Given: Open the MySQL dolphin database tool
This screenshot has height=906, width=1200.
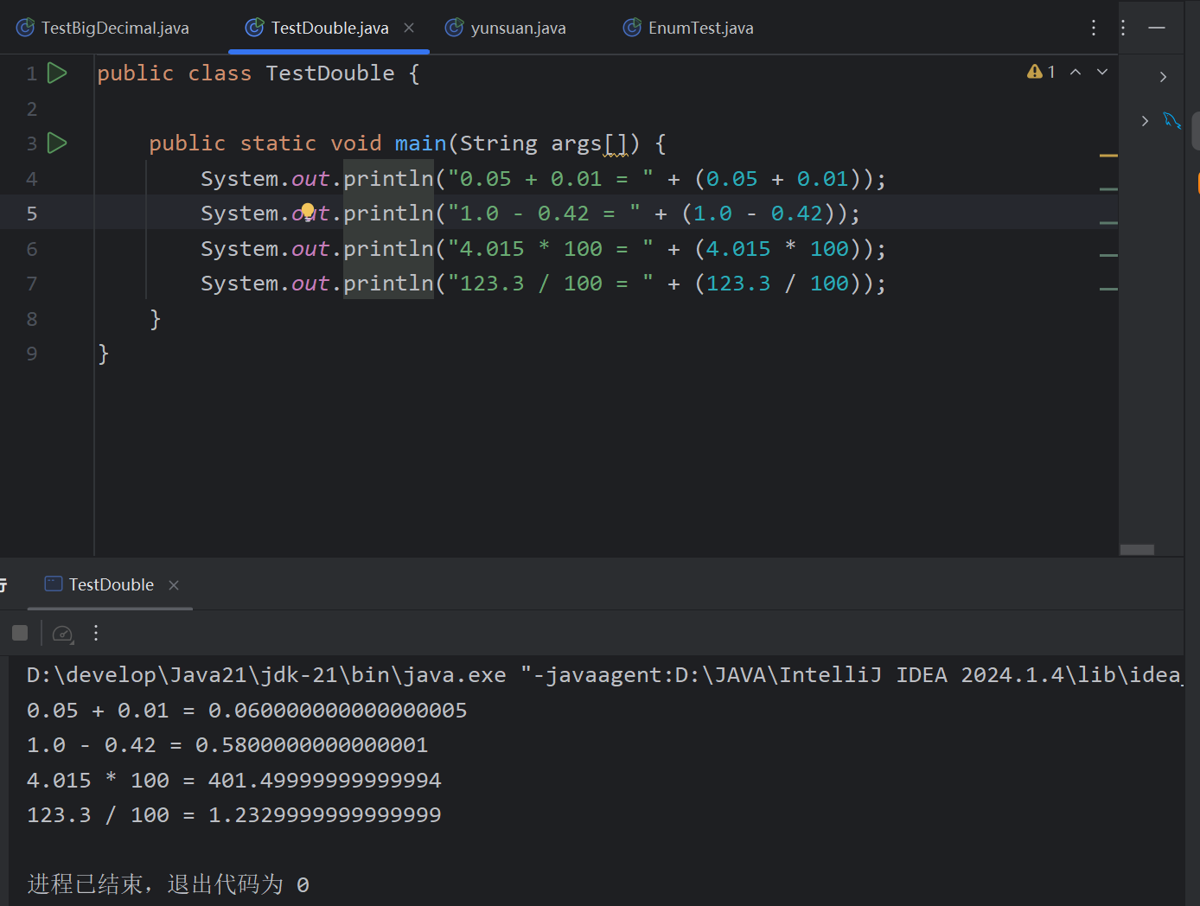Looking at the screenshot, I should coord(1171,121).
